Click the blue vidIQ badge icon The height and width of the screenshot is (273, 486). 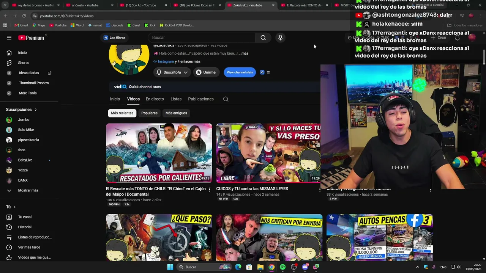pos(262,72)
